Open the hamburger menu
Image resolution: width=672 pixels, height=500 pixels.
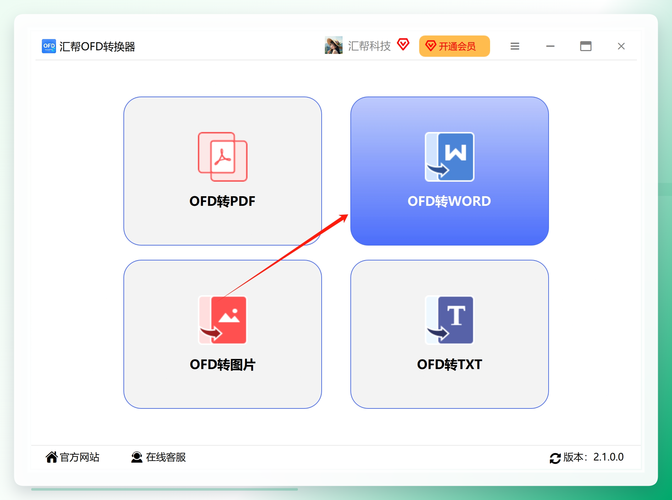(x=515, y=46)
